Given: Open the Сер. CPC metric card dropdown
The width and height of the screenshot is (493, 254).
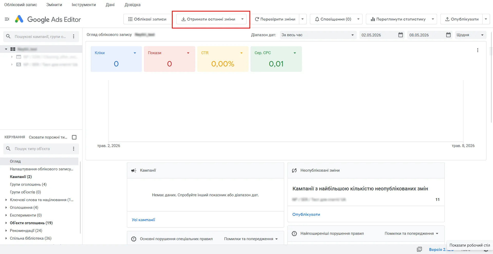Looking at the screenshot, I should (295, 53).
